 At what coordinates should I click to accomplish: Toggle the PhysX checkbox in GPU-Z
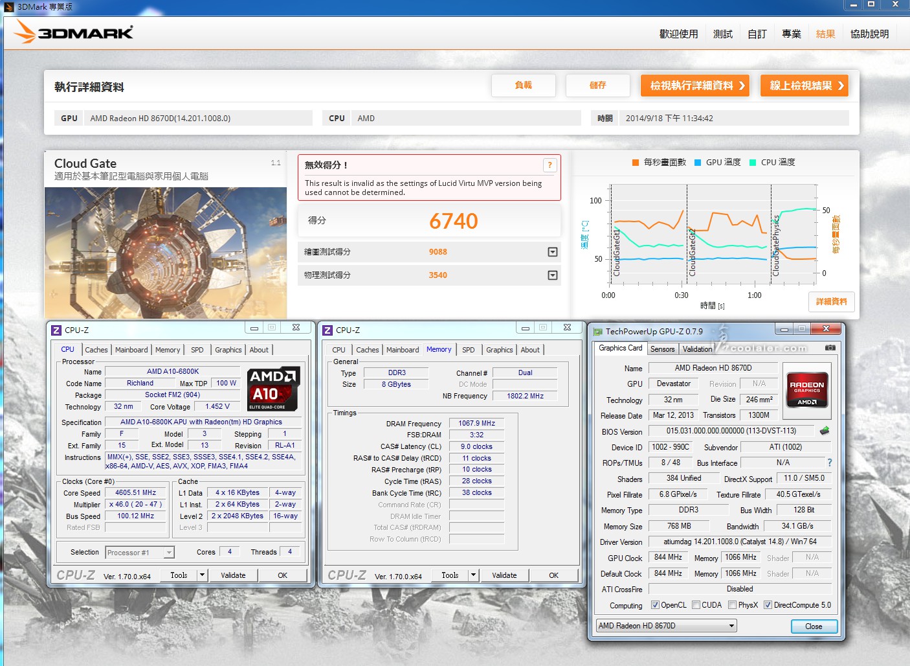click(732, 605)
